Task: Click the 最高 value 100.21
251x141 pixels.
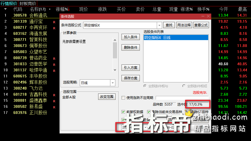Action: 241,106
